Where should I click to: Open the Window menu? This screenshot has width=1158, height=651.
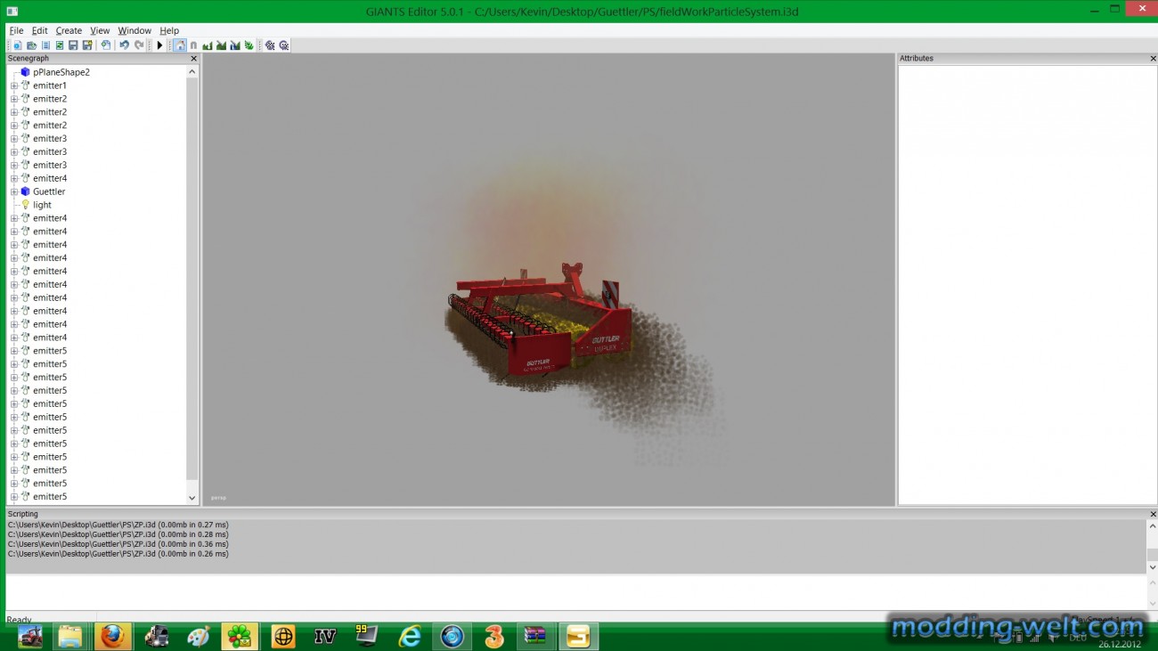pyautogui.click(x=135, y=30)
